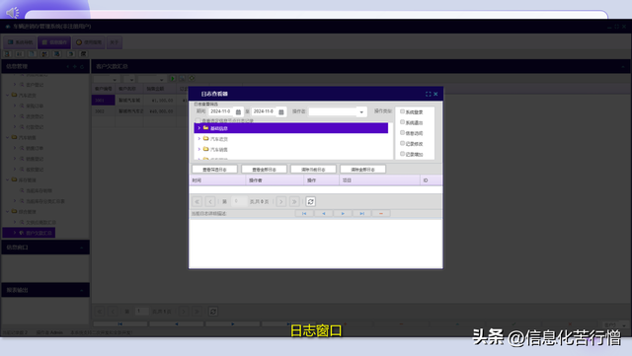Image resolution: width=632 pixels, height=356 pixels.
Task: Click the green run query icon
Action: pyautogui.click(x=173, y=79)
